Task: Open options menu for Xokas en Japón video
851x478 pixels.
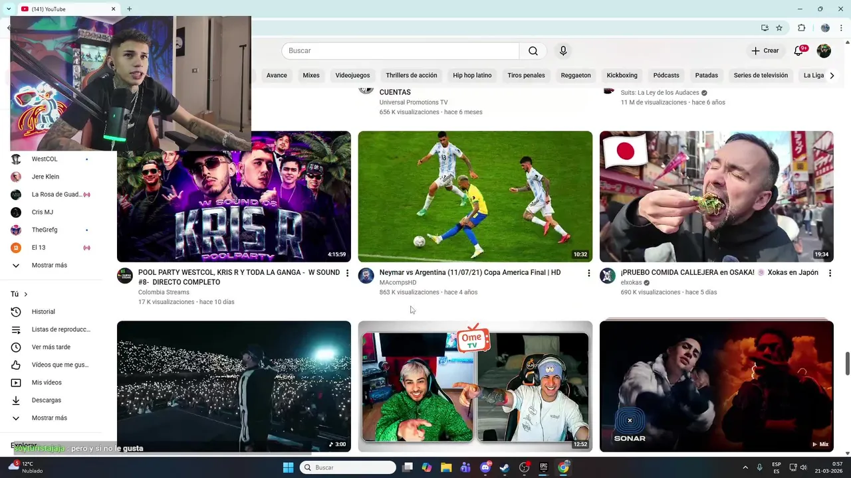Action: tap(830, 273)
